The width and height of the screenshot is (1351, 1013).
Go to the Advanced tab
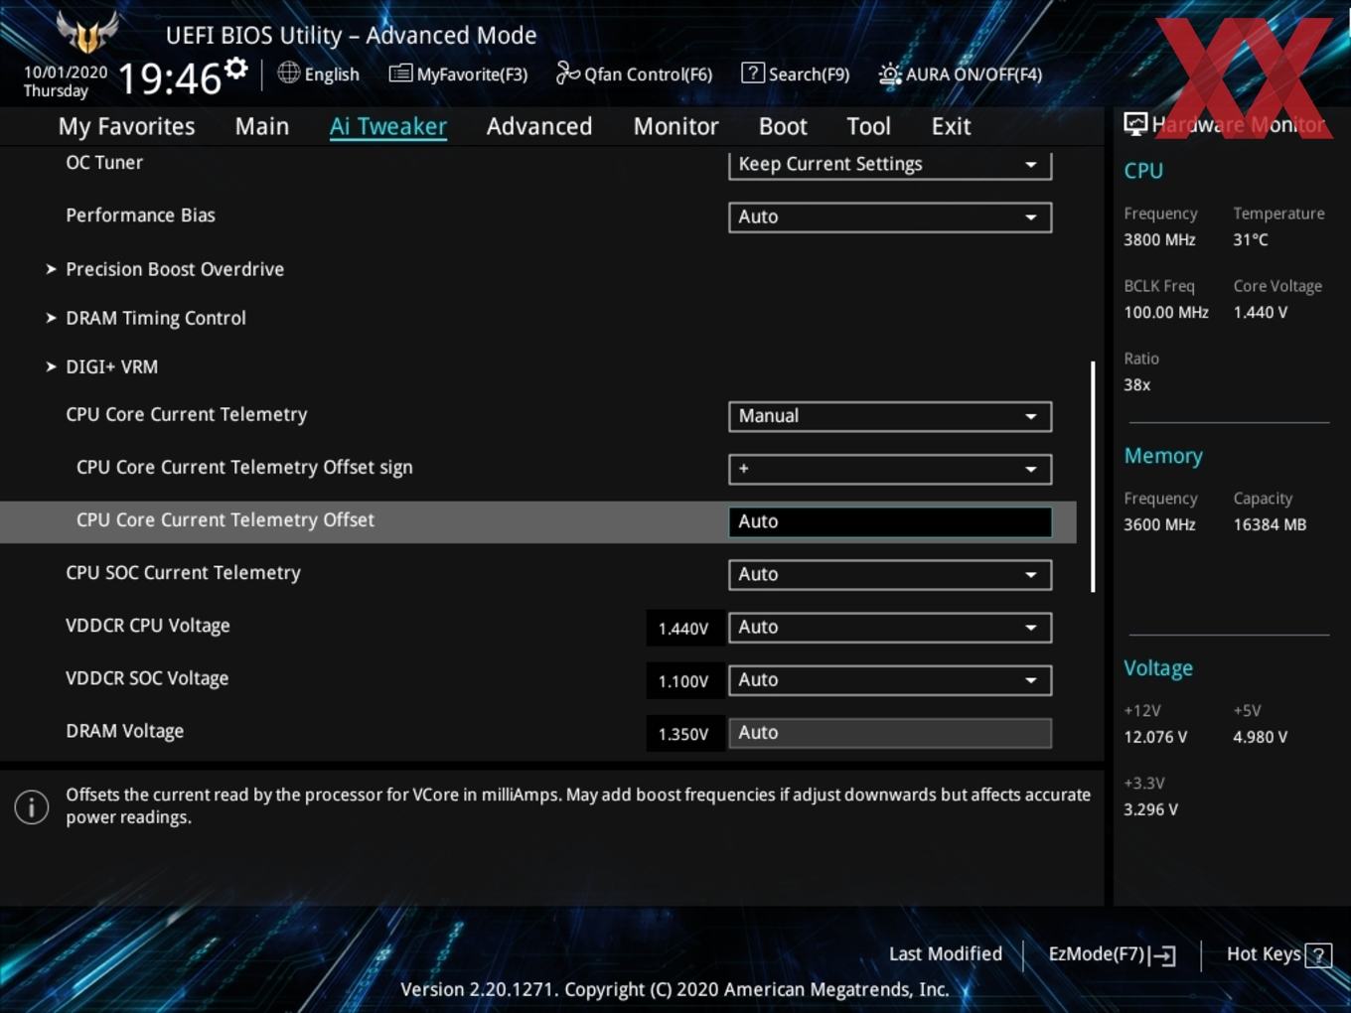pos(539,126)
